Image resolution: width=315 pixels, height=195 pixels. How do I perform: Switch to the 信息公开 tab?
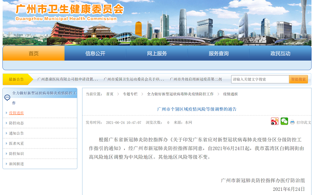[x=95, y=54]
